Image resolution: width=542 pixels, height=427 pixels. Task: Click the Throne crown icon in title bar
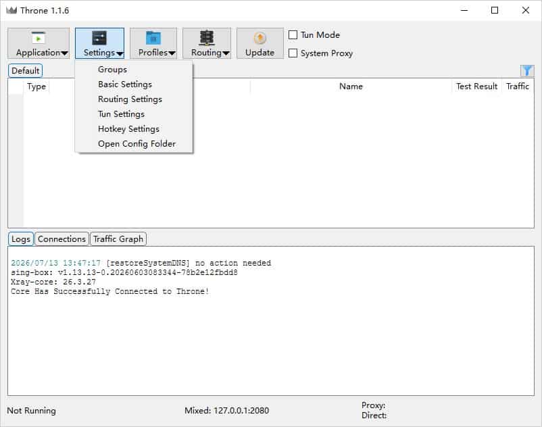click(x=11, y=10)
